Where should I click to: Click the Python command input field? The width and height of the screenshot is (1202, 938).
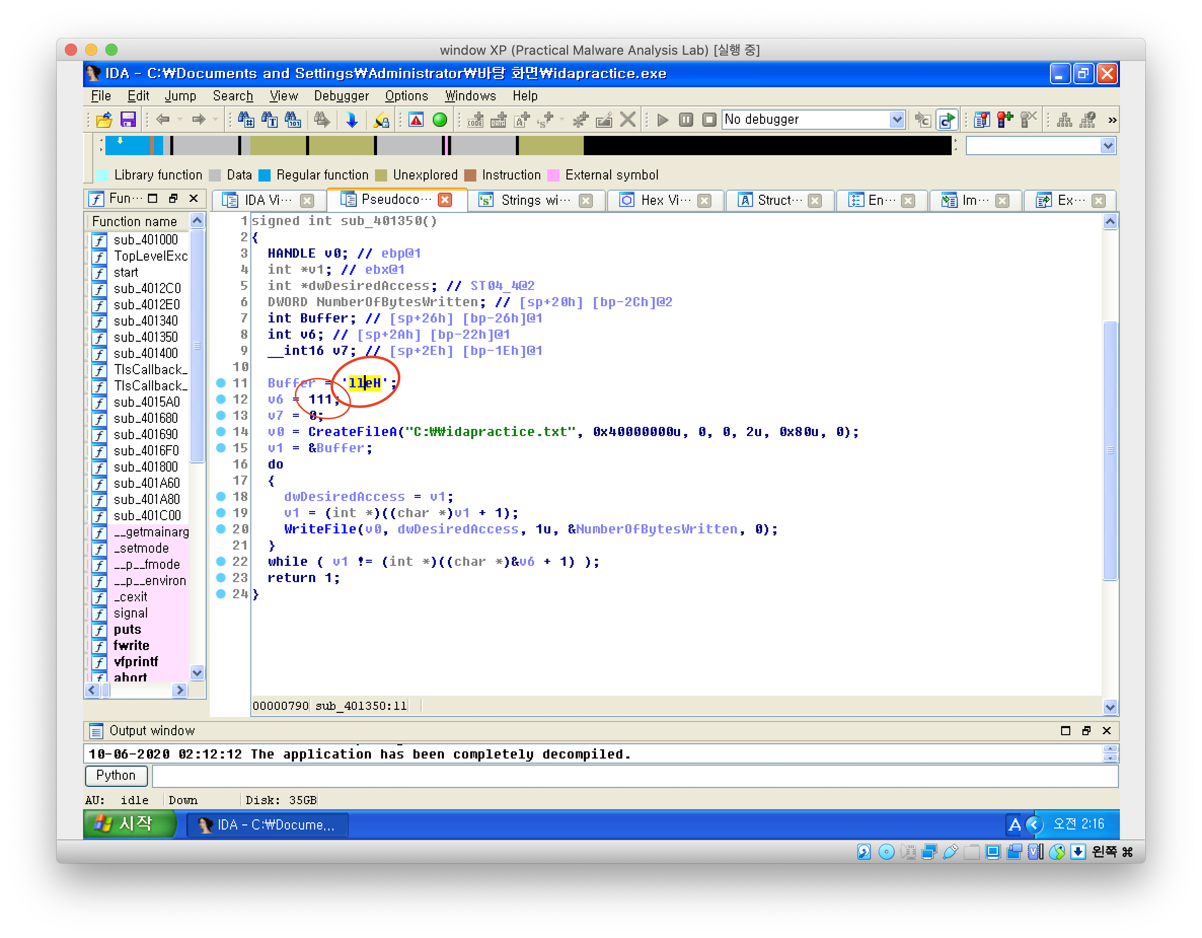[x=635, y=776]
